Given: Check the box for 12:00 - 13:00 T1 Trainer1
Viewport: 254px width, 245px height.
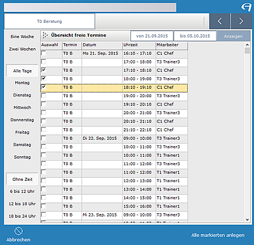Looking at the screenshot, I should [x=44, y=180].
